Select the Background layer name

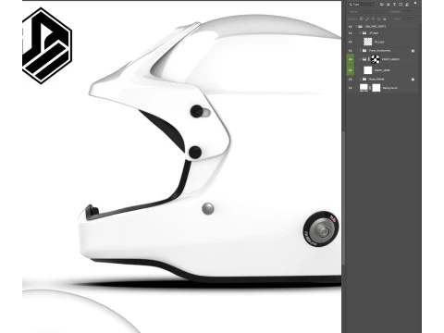point(389,88)
